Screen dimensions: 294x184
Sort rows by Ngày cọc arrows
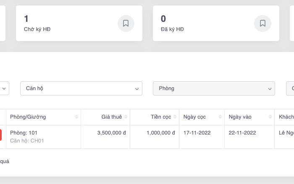pos(220,117)
